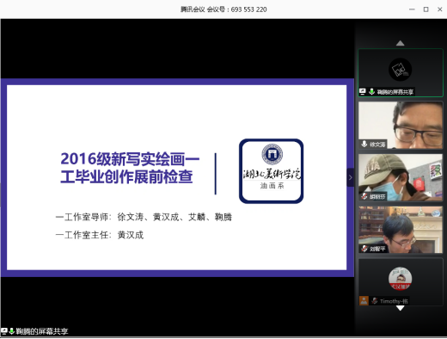Click the Hubei Institute of Fine Arts logo
Screen dimensions: 447x339
point(272,171)
